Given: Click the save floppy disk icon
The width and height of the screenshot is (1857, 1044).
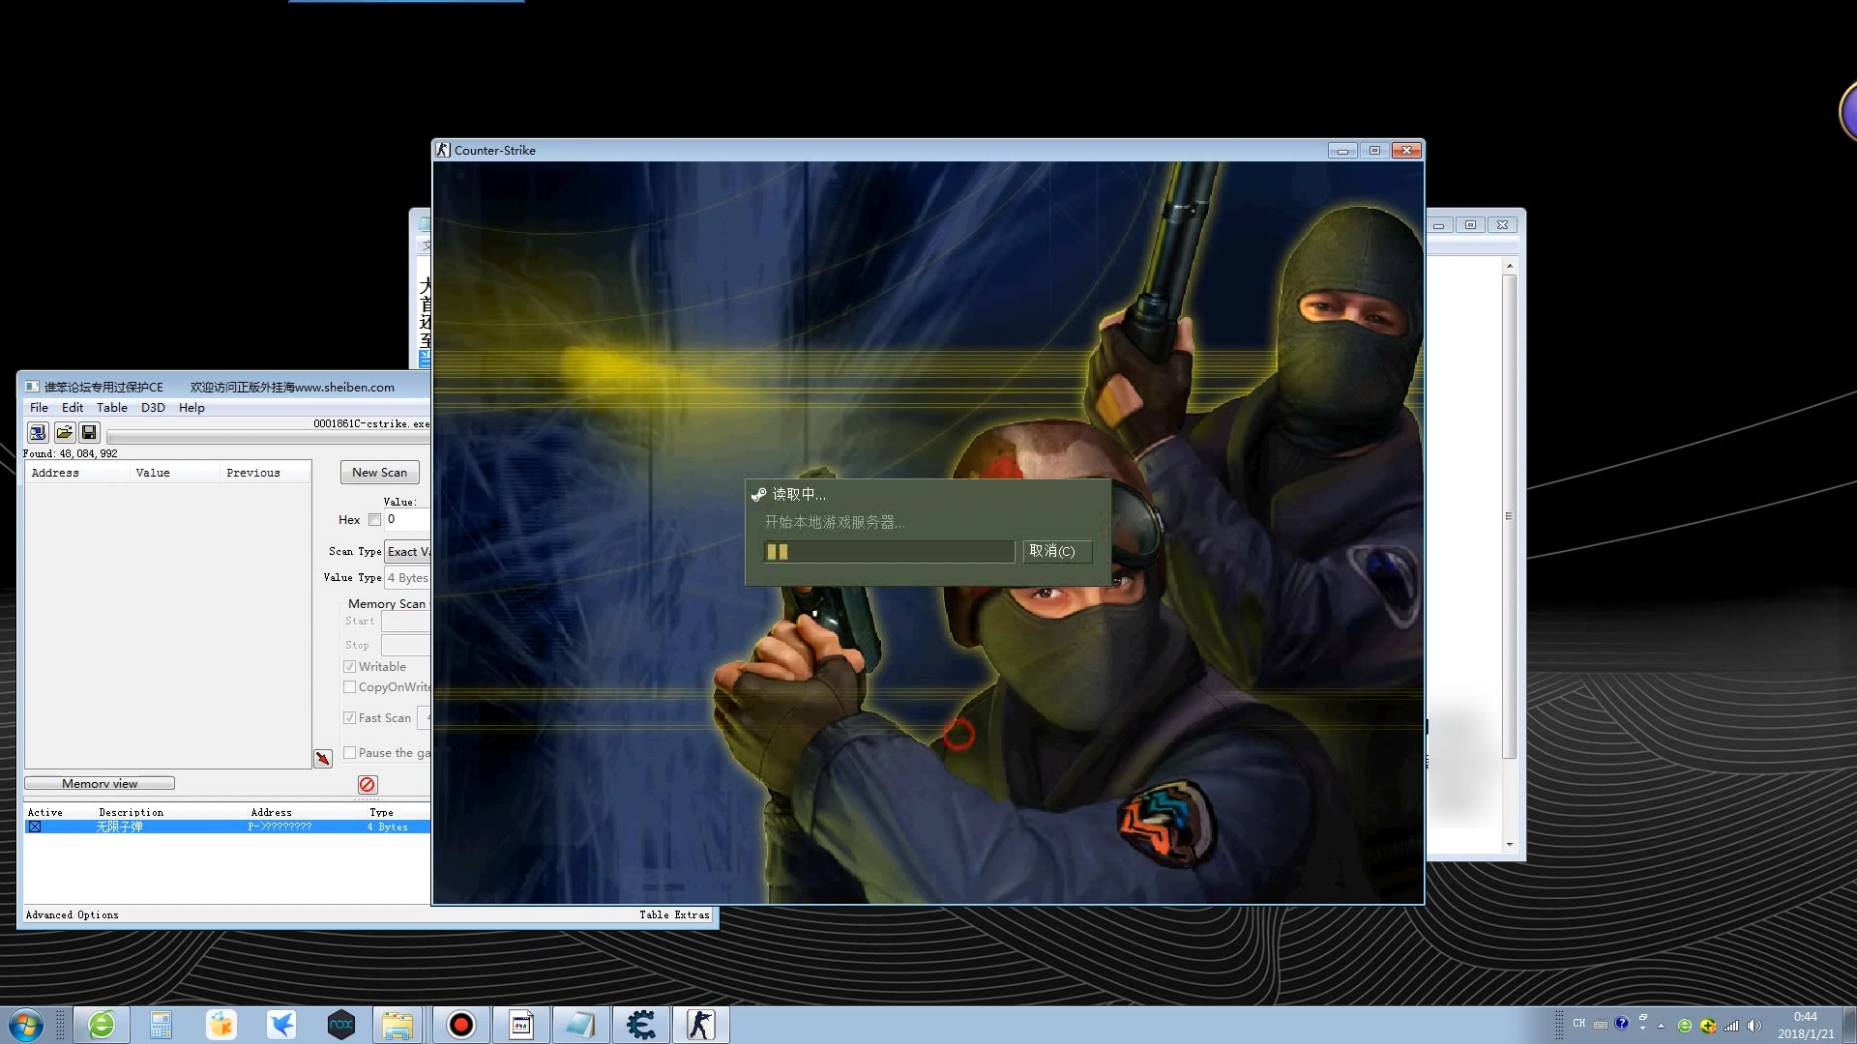Looking at the screenshot, I should (89, 432).
